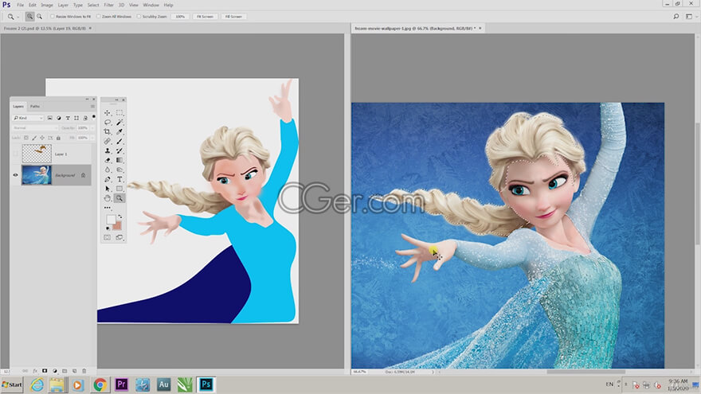Open the Layers panel flyout menu
701x394 pixels.
point(92,107)
